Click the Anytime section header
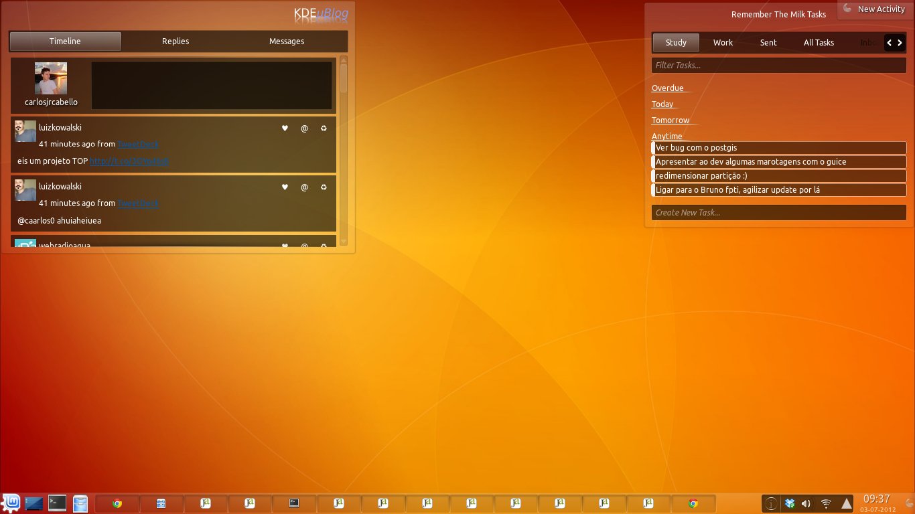The image size is (915, 514). tap(667, 137)
